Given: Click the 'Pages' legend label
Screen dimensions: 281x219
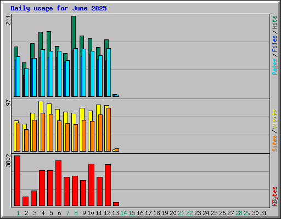Looking at the screenshot, I should 275,67.
